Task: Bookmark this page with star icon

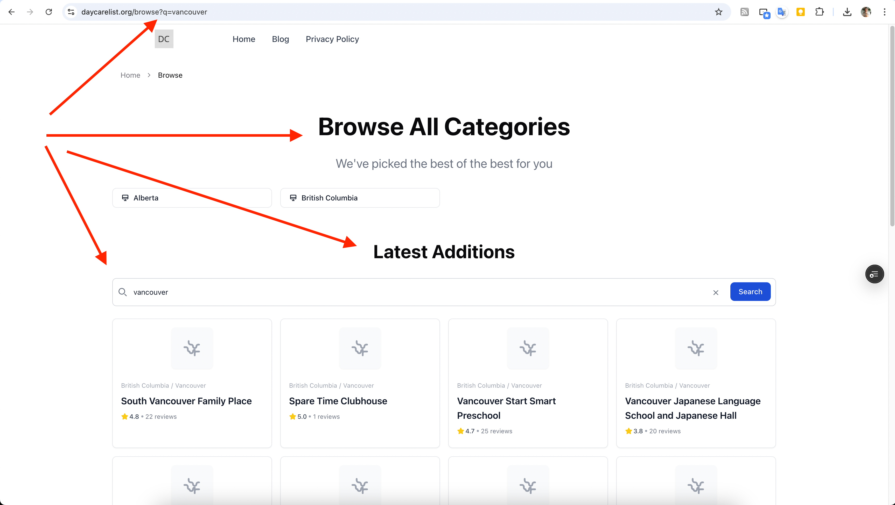Action: click(x=719, y=12)
